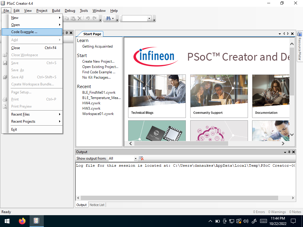Open recent workspace Workspace01.cywrk
The width and height of the screenshot is (303, 227).
(98, 114)
